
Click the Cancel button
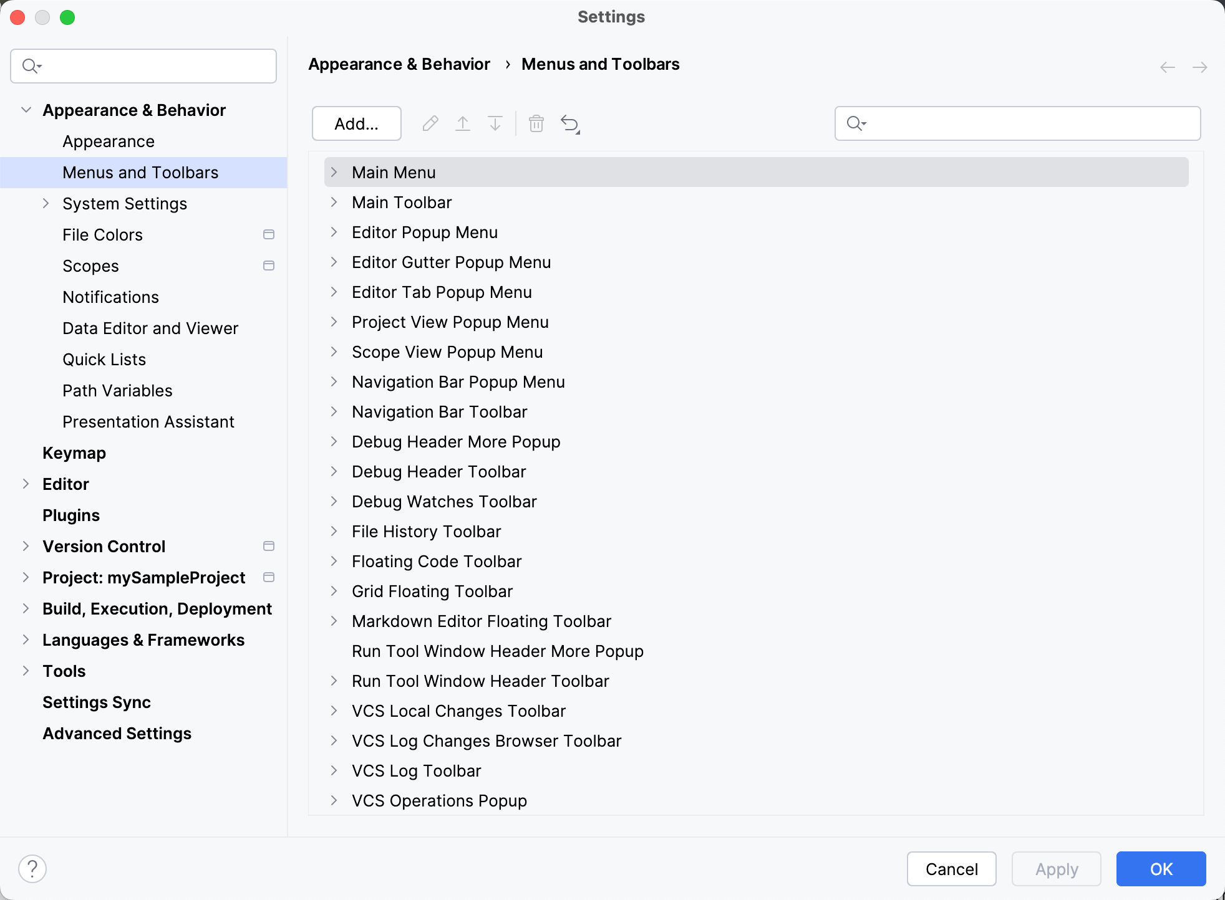[x=952, y=869]
